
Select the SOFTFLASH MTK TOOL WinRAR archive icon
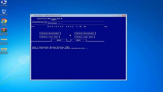pyautogui.click(x=4, y=32)
